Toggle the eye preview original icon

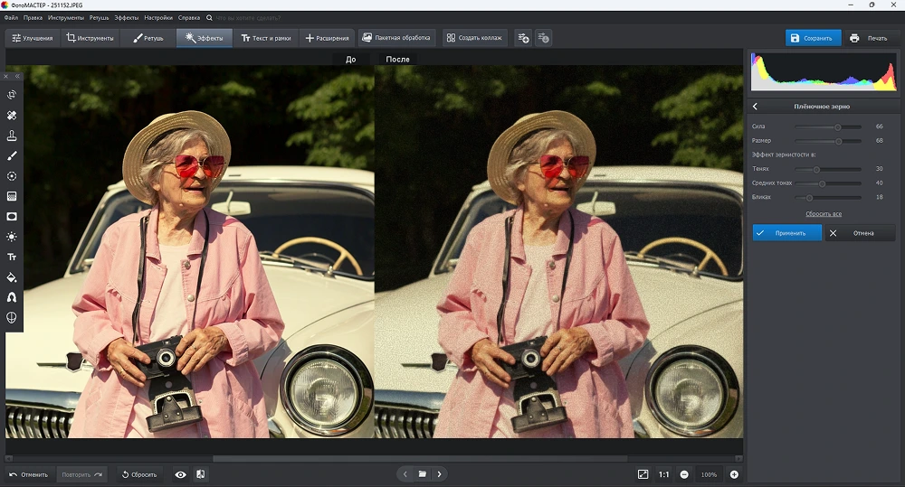pos(181,475)
